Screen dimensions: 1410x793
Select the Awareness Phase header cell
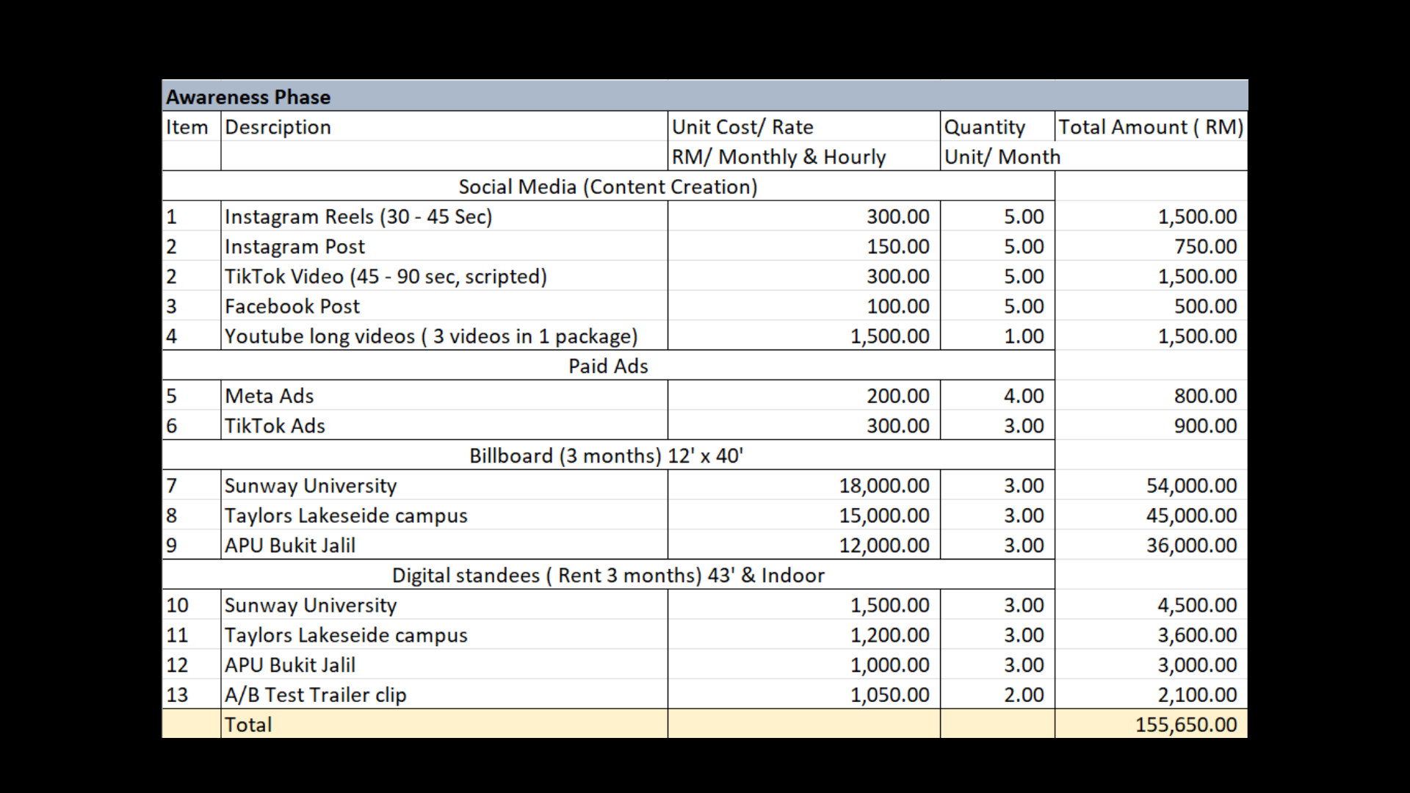pyautogui.click(x=704, y=96)
